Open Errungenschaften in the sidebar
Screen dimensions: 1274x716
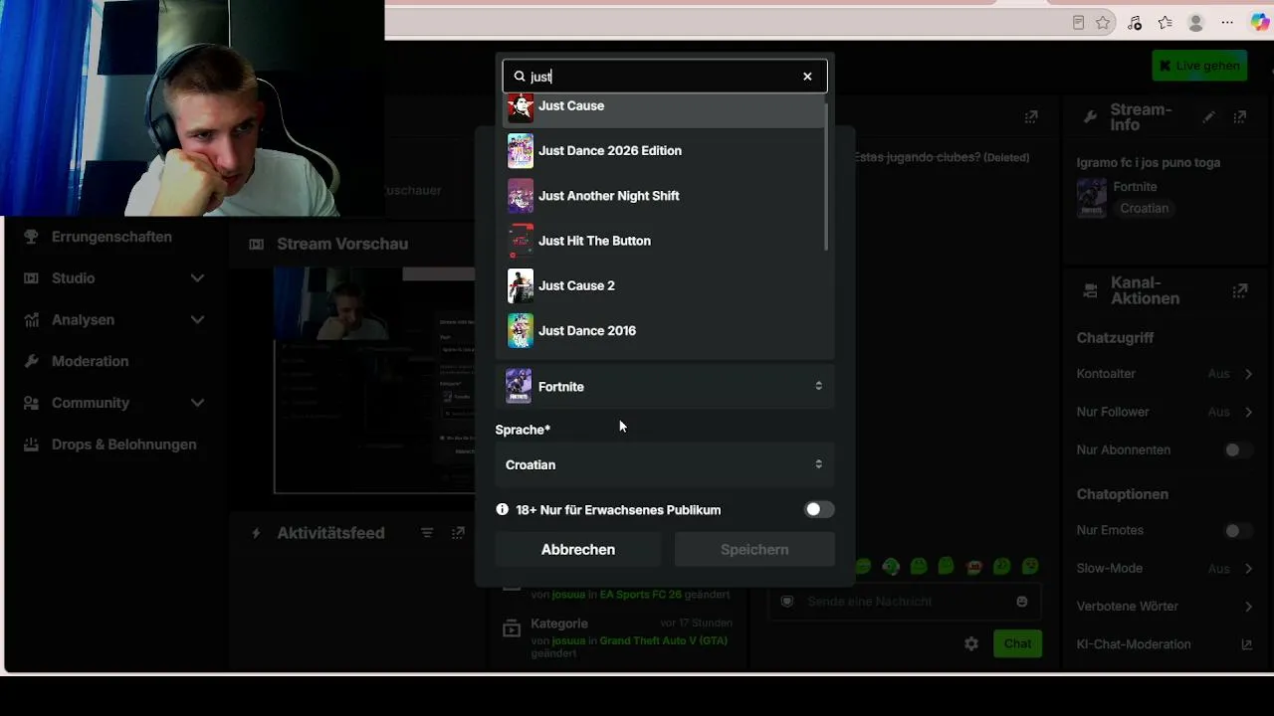111,237
